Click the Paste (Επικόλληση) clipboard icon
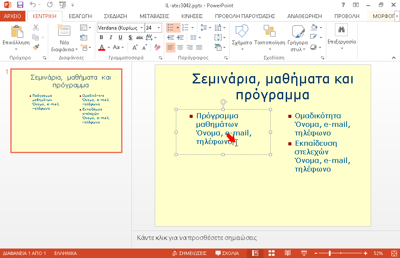Screen dimensions: 400x258 pos(17,31)
